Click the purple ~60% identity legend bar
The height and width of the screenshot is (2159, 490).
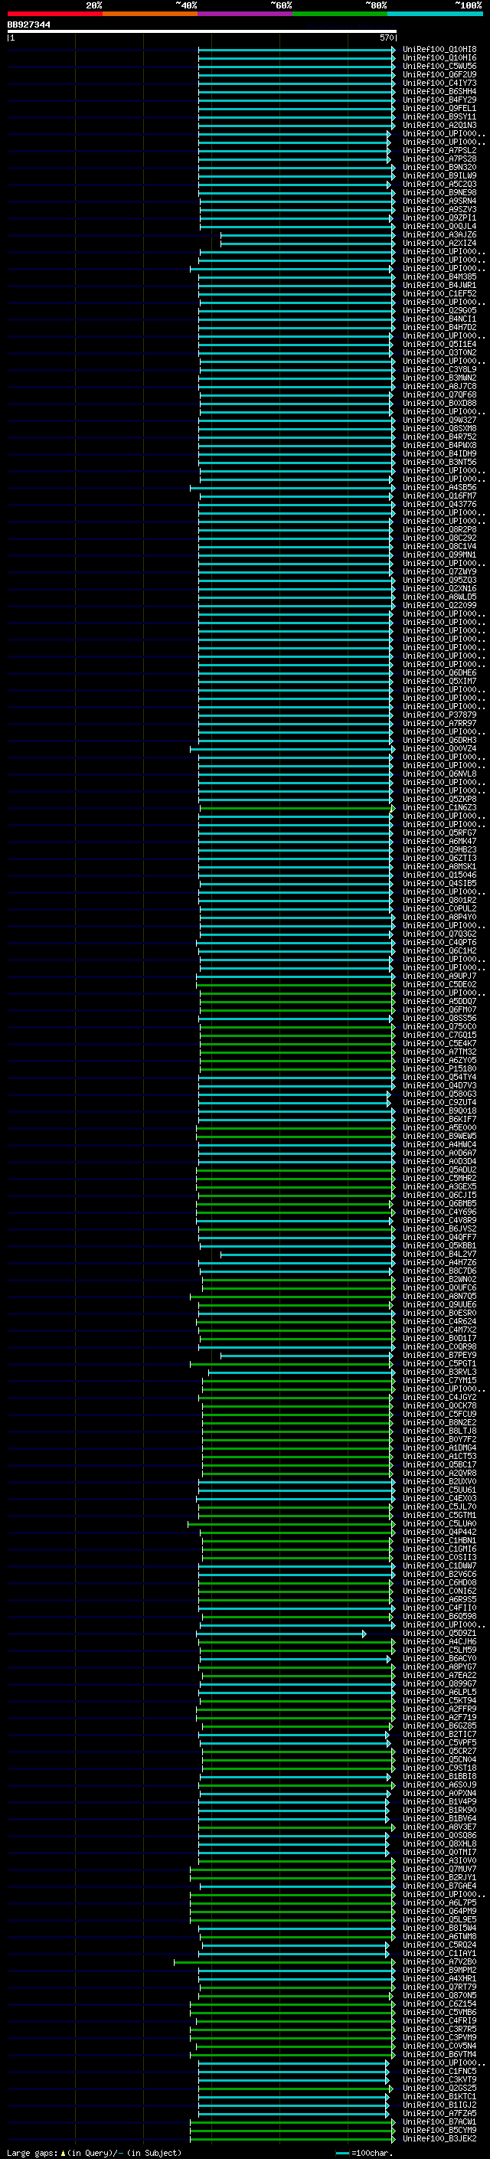click(x=244, y=14)
